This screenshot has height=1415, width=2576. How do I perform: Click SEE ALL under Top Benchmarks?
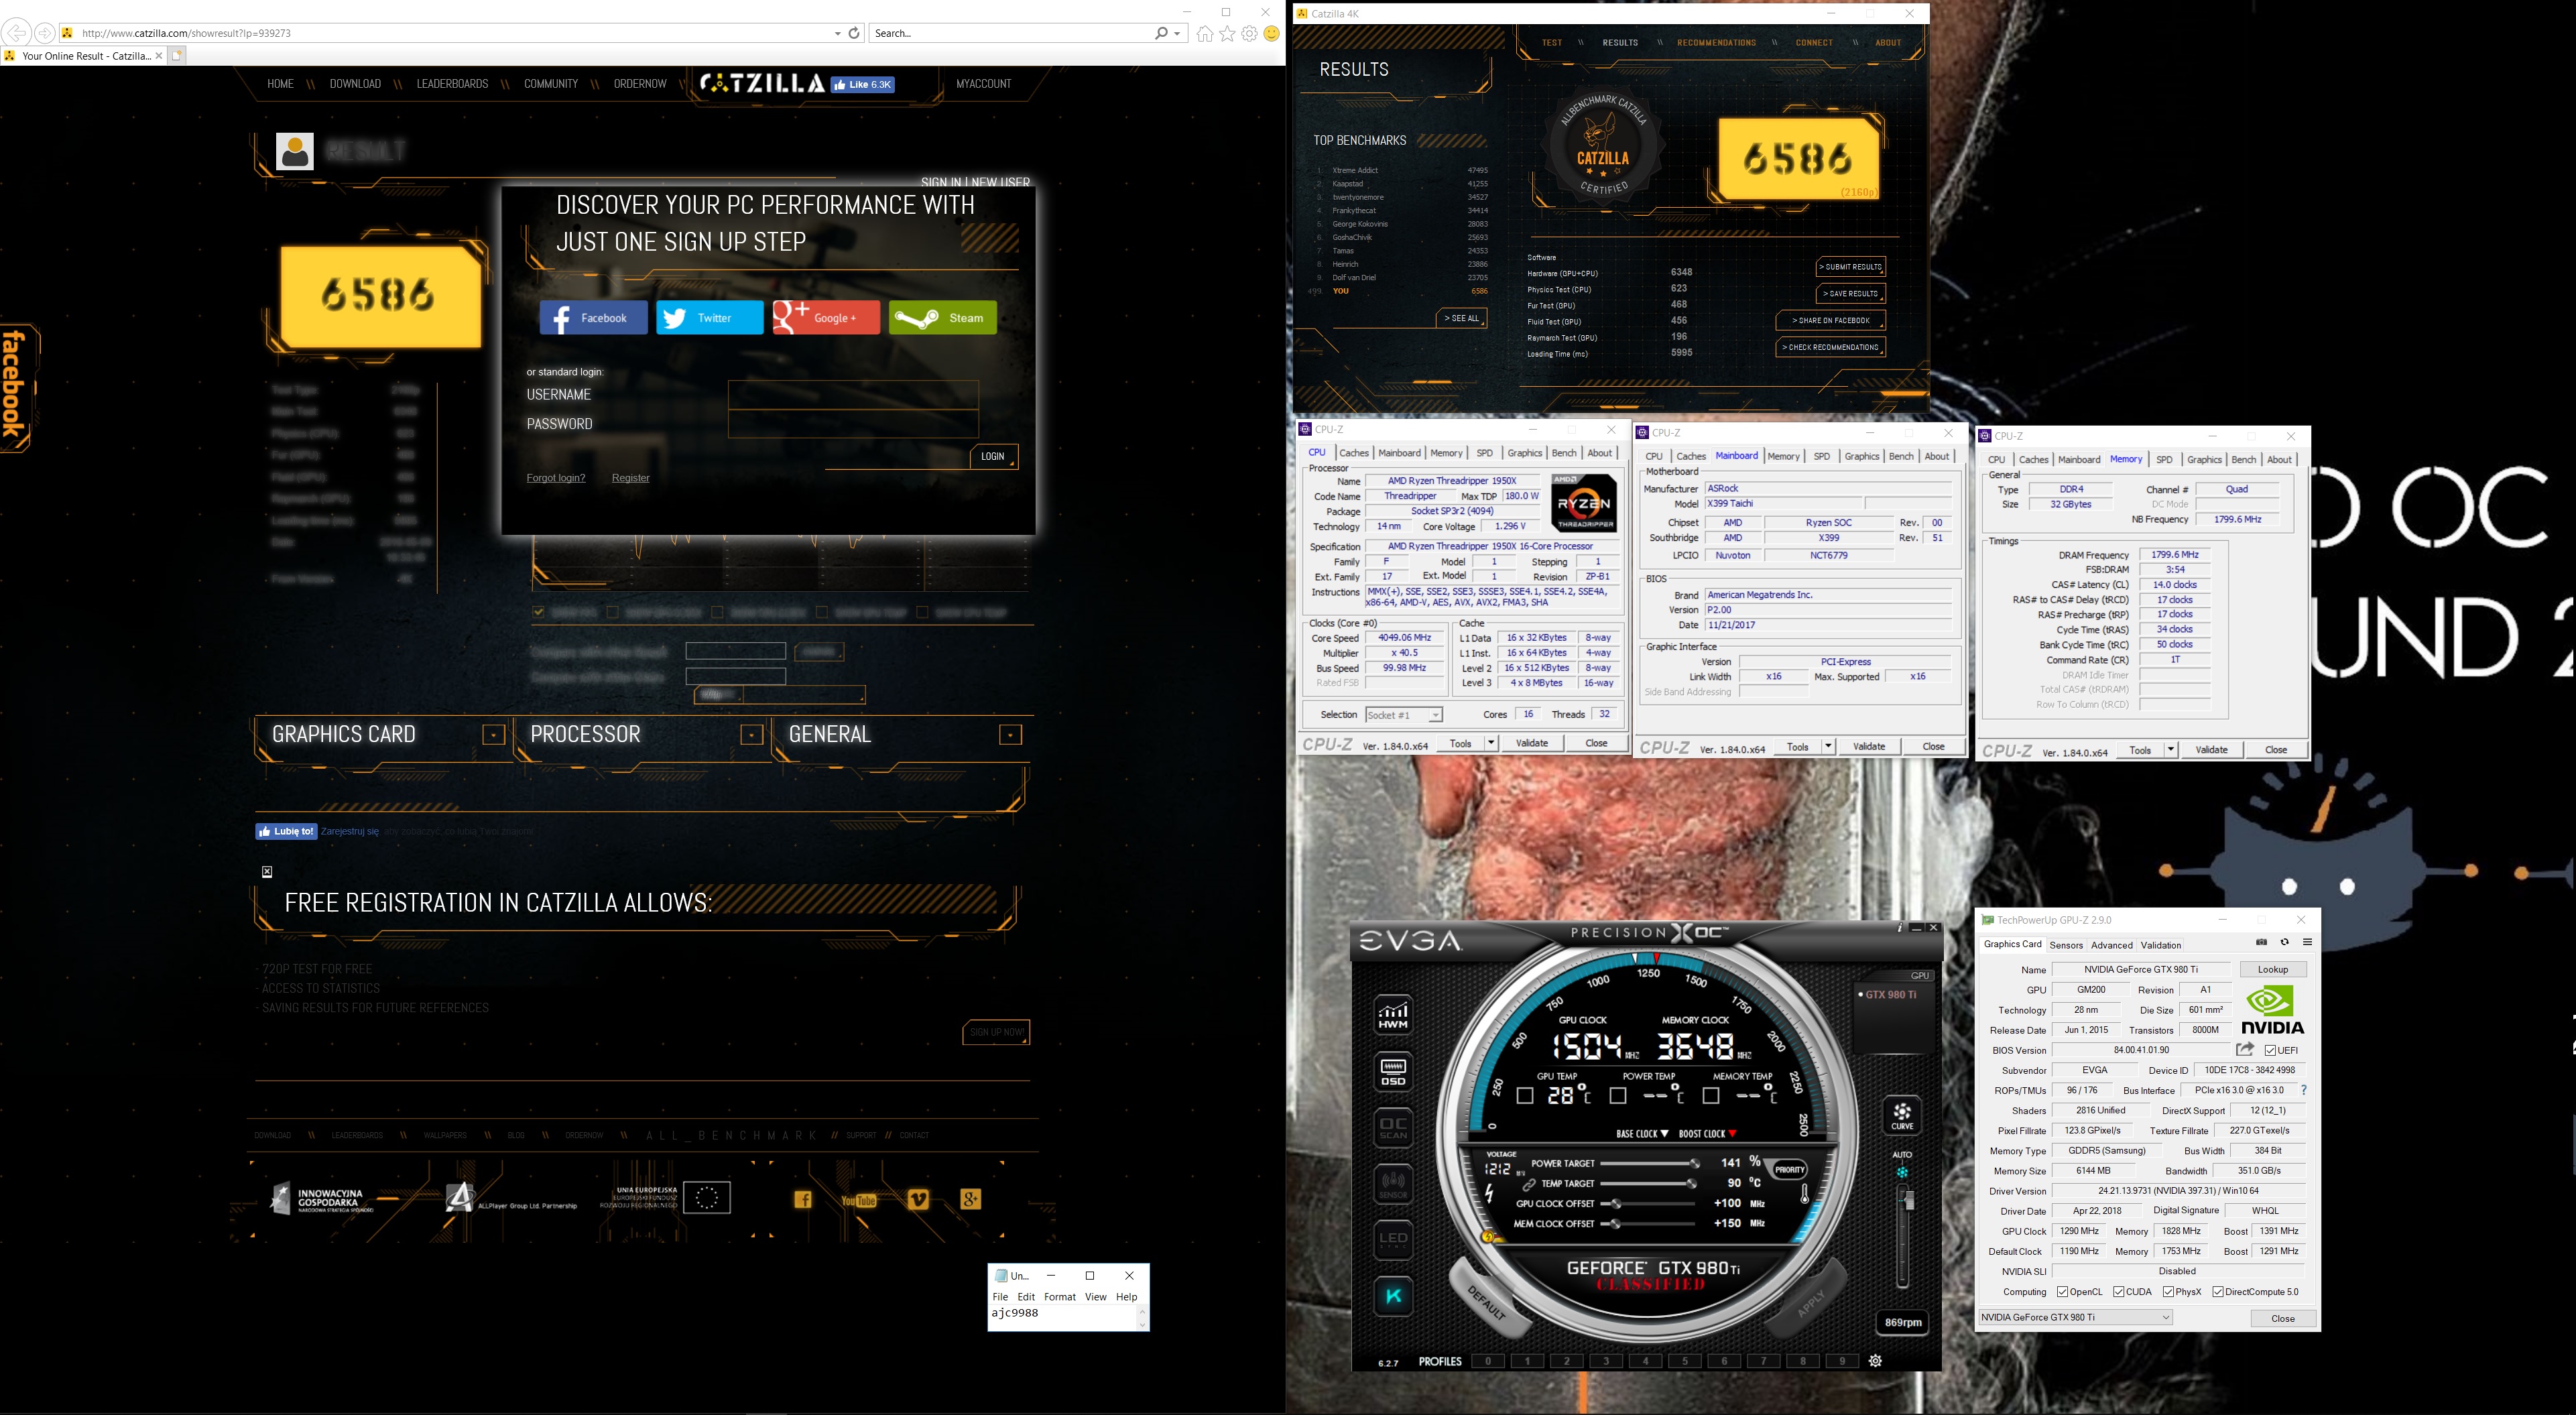[1461, 318]
